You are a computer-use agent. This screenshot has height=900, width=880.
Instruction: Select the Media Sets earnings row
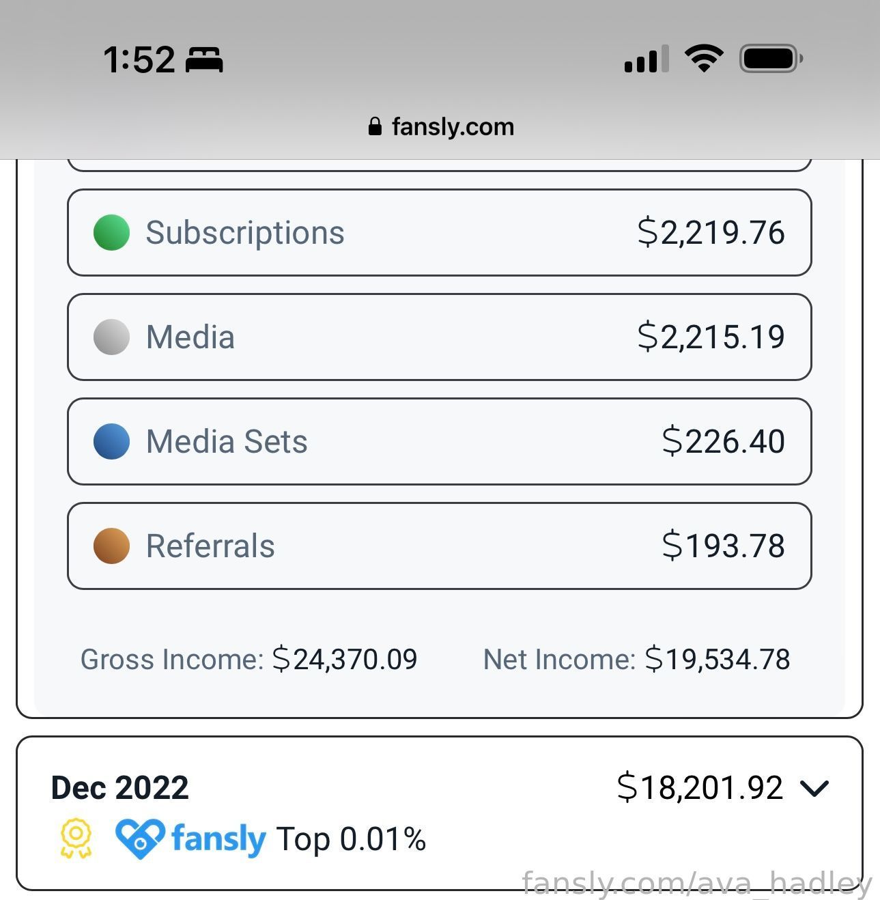[440, 442]
